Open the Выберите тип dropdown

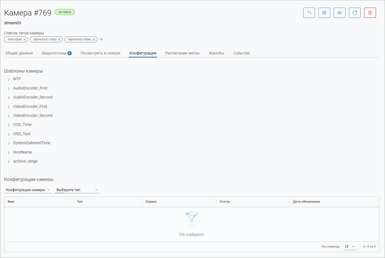click(77, 190)
